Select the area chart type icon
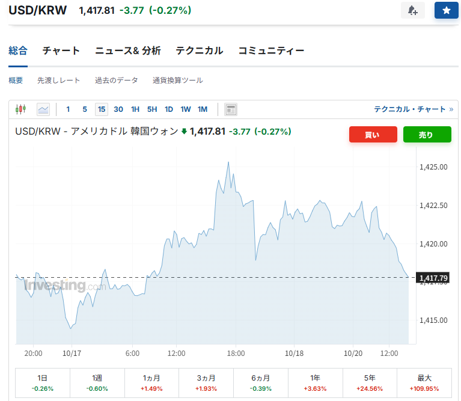This screenshot has height=401, width=461. [x=43, y=109]
